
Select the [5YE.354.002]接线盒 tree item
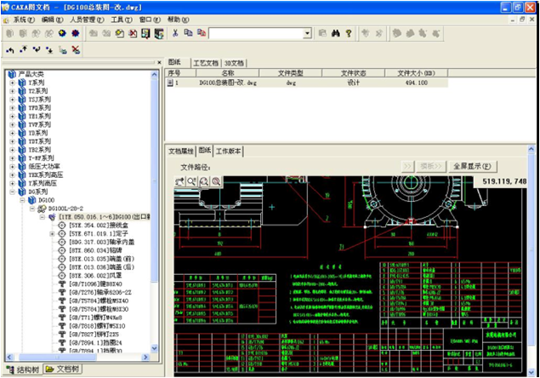click(99, 226)
